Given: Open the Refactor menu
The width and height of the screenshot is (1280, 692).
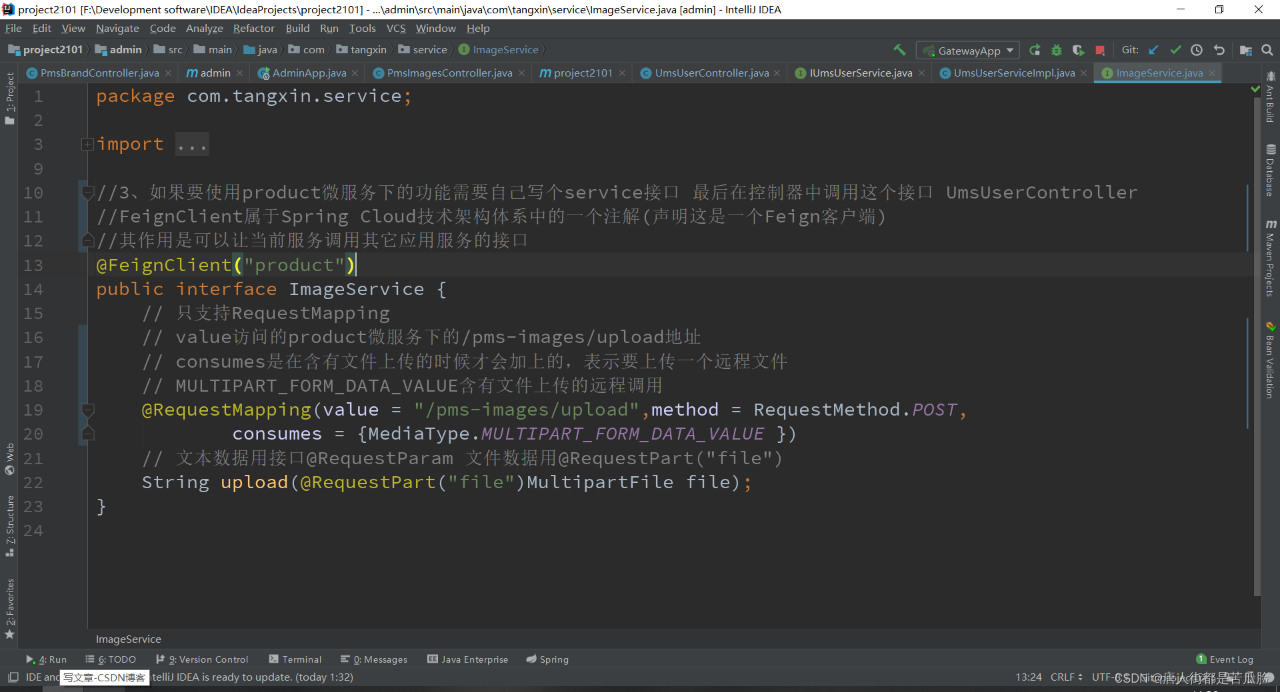Looking at the screenshot, I should pyautogui.click(x=253, y=28).
